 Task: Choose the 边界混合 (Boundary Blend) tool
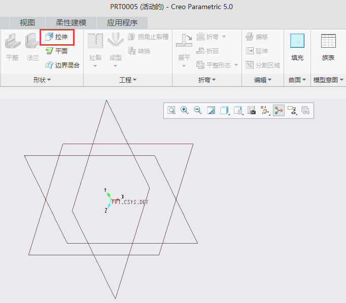pos(62,65)
